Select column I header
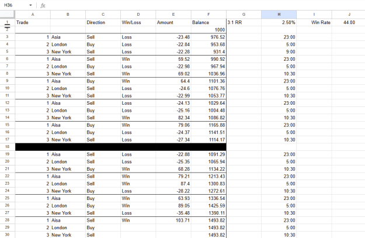The width and height of the screenshot is (365, 238). tap(314, 15)
